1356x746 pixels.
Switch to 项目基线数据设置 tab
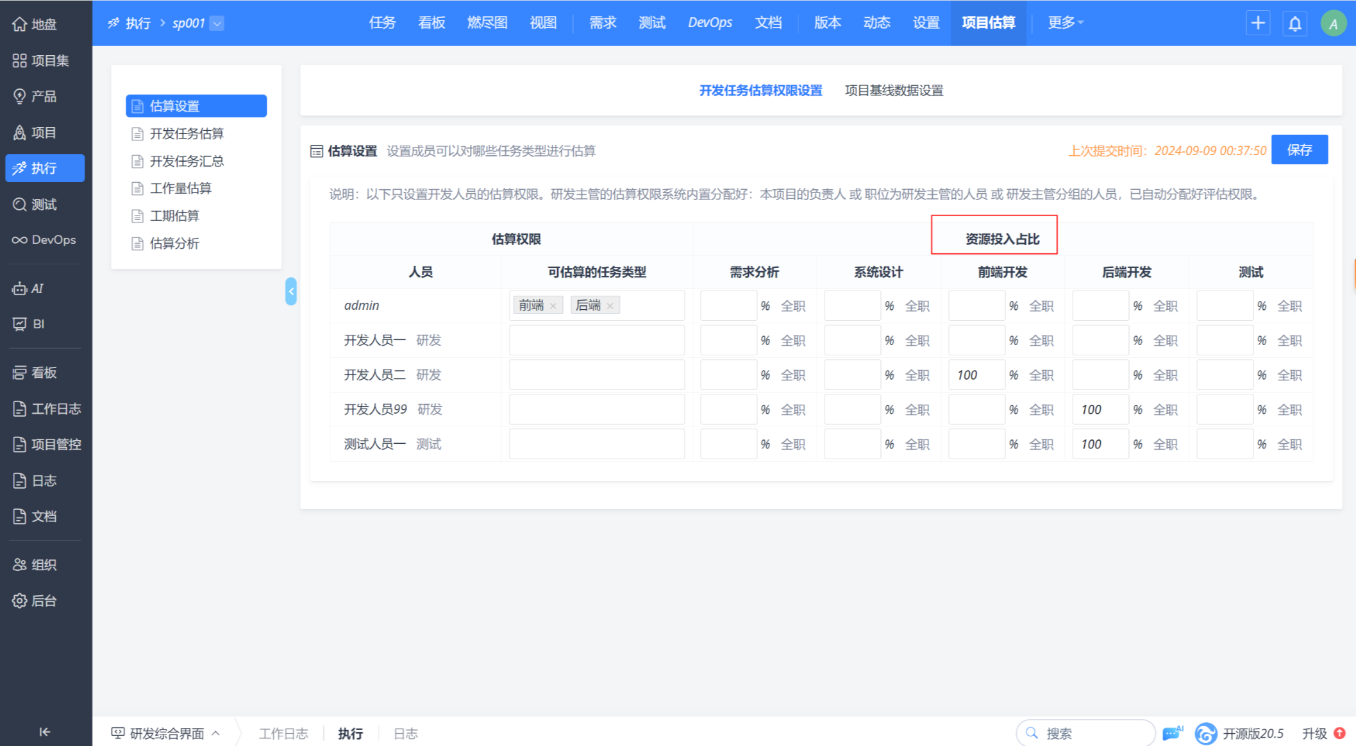894,90
